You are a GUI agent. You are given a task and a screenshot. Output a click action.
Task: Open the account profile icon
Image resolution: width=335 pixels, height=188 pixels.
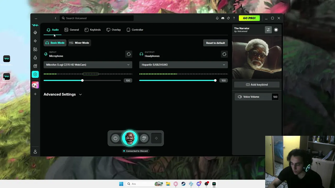click(35, 152)
